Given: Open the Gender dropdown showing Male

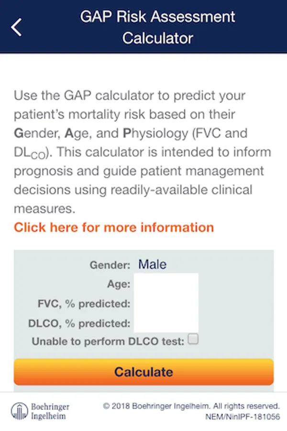Looking at the screenshot, I should pos(152,264).
